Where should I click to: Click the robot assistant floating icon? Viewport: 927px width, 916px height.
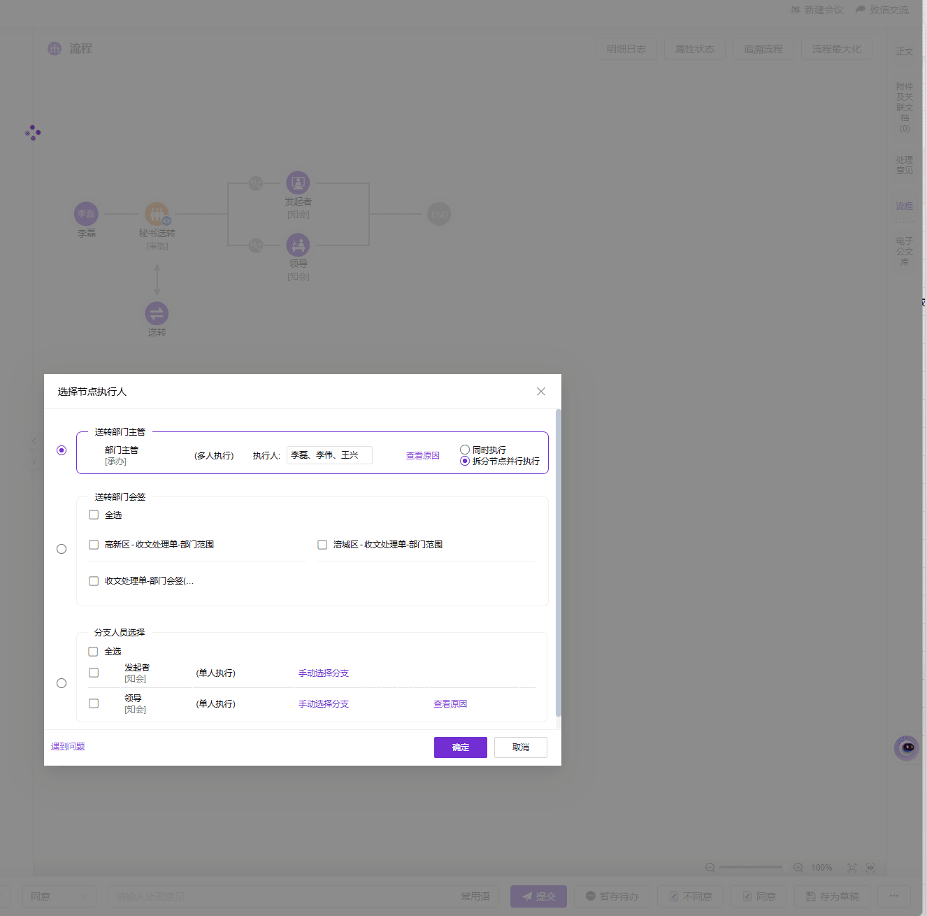pos(907,747)
